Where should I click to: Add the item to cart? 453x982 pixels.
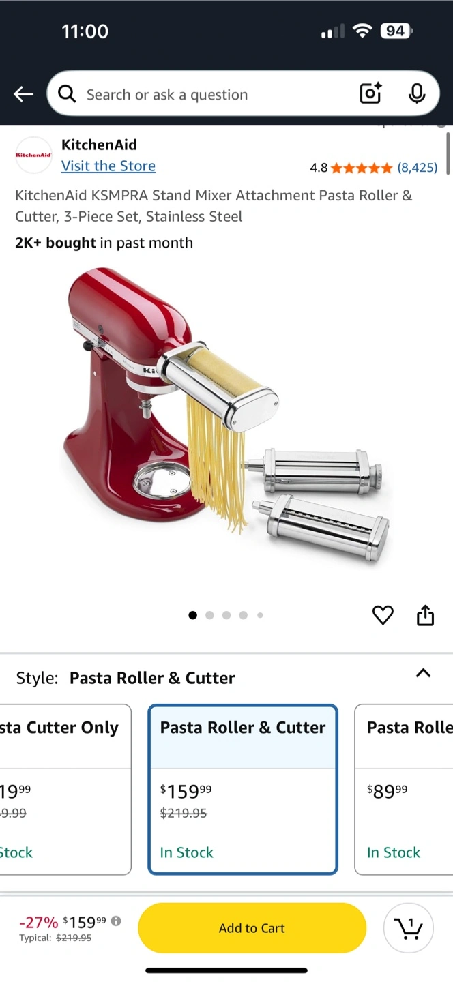click(252, 927)
